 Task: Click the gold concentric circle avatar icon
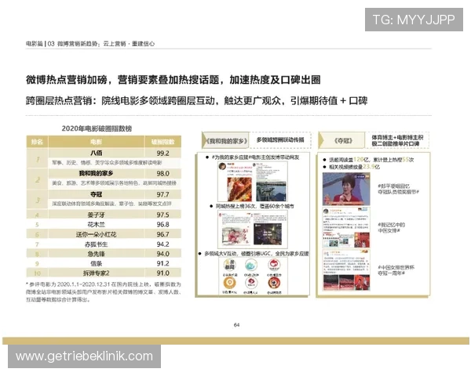pyautogui.click(x=229, y=283)
